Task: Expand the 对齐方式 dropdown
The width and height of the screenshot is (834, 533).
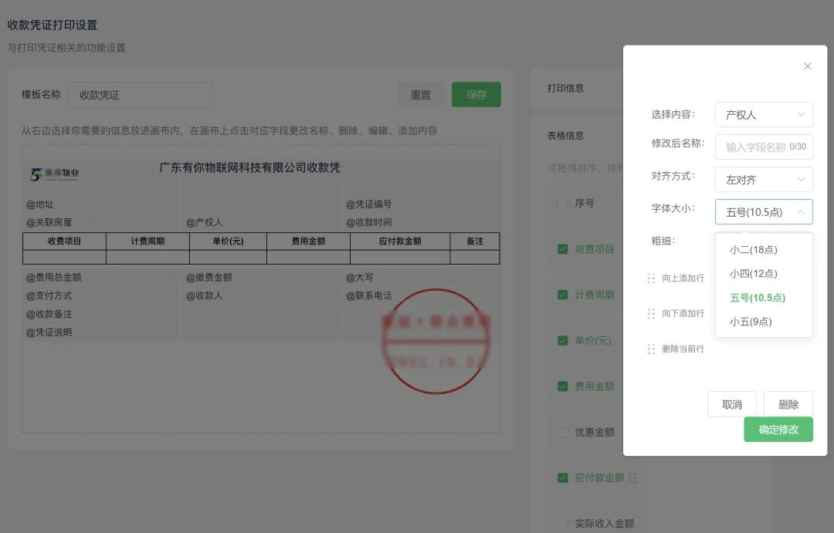Action: point(763,180)
